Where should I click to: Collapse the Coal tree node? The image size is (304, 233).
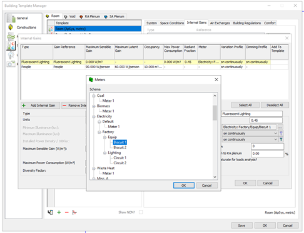(x=94, y=96)
